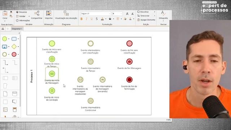
Task: Select the annotation palette shape
Action: 14,102
